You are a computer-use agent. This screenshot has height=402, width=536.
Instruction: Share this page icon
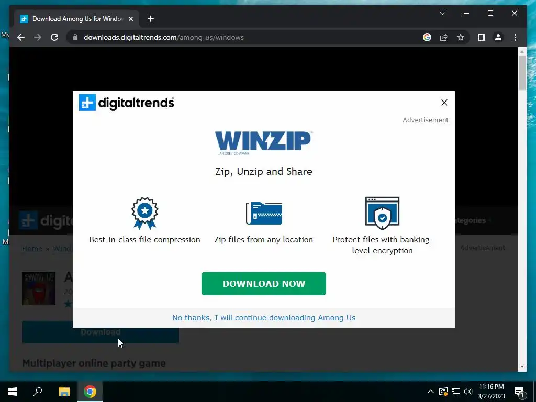point(444,37)
